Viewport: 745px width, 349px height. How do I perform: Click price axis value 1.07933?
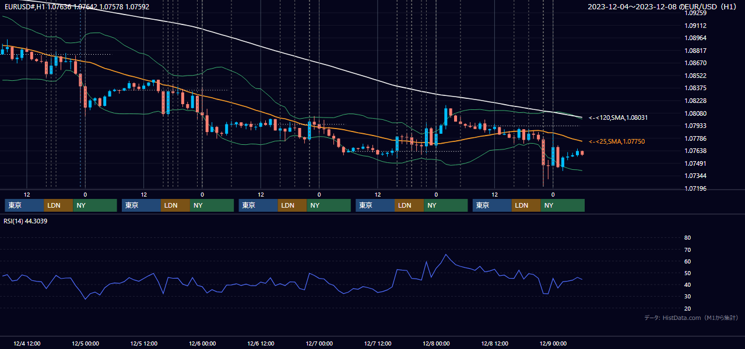695,126
